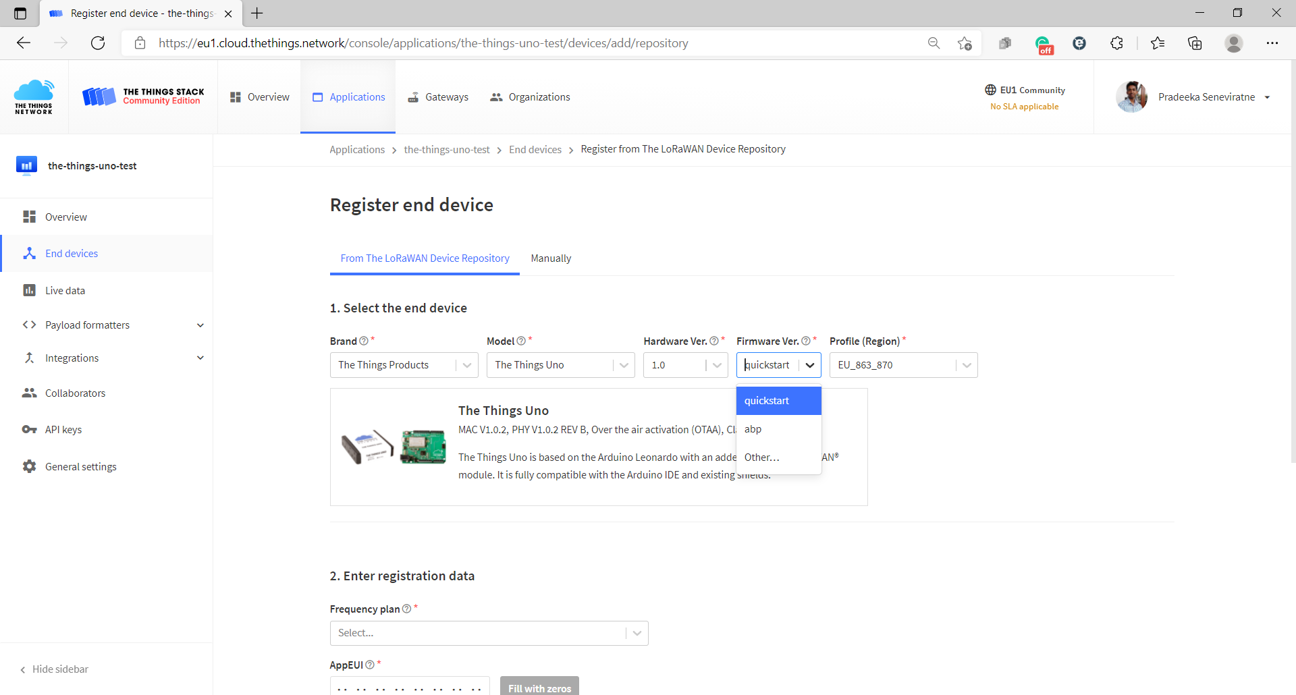The image size is (1296, 695).
Task: Open the the-things-uno-test breadcrumb link
Action: [446, 149]
